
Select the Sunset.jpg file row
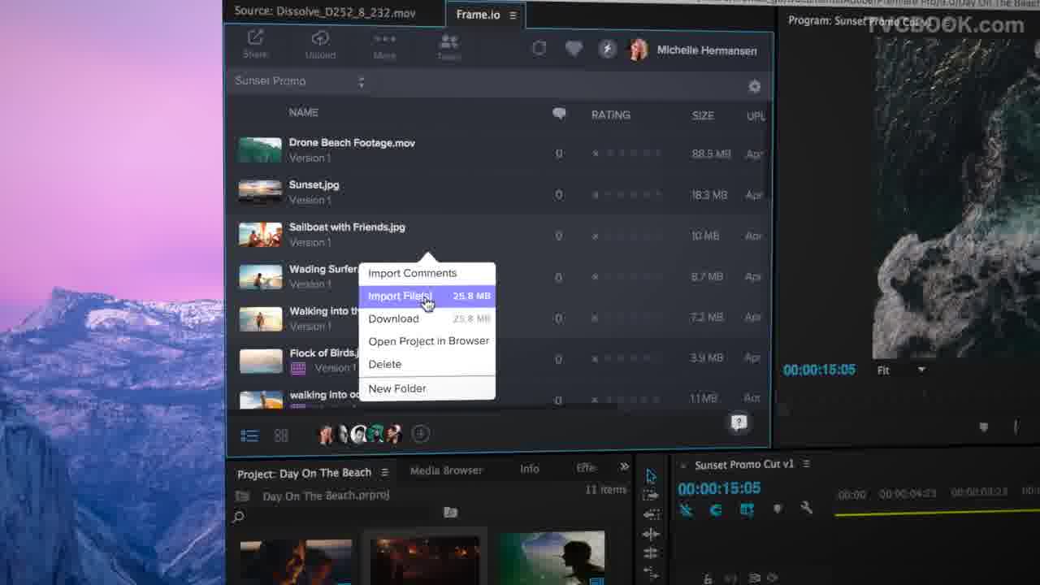(497, 193)
